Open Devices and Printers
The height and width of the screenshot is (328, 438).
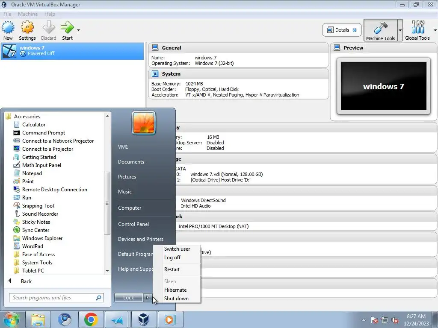[x=140, y=239]
